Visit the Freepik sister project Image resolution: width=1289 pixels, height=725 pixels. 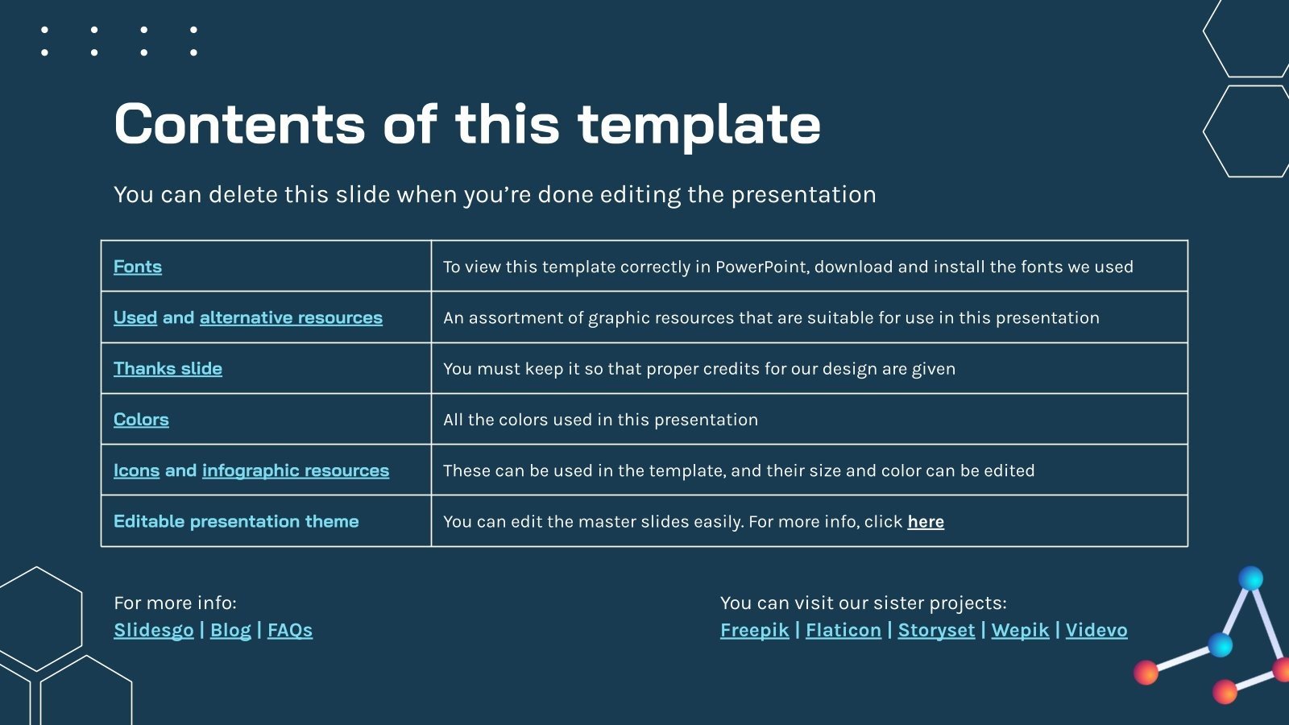(x=755, y=630)
